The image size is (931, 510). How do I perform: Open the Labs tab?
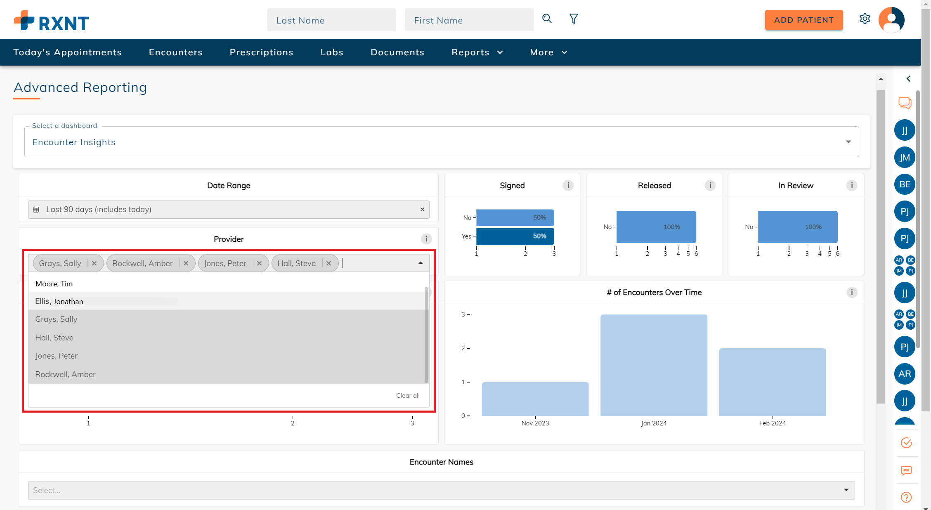coord(332,52)
